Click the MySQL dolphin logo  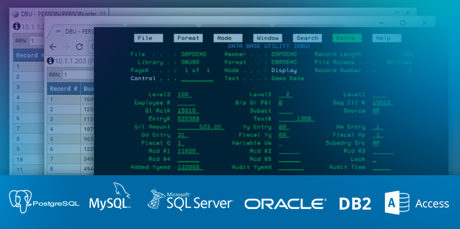(x=110, y=200)
